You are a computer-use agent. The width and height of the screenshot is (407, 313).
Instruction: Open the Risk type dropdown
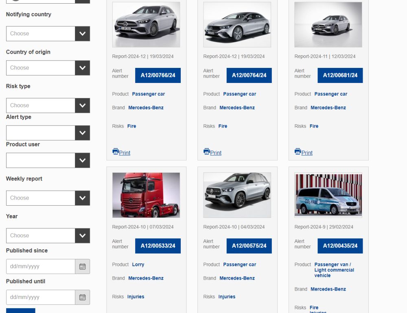coord(82,105)
